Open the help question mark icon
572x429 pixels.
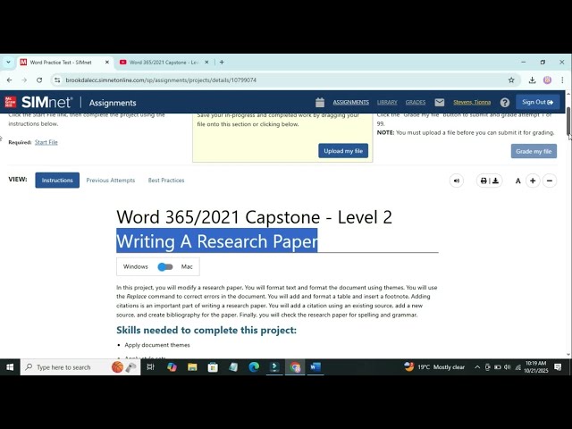coord(505,103)
